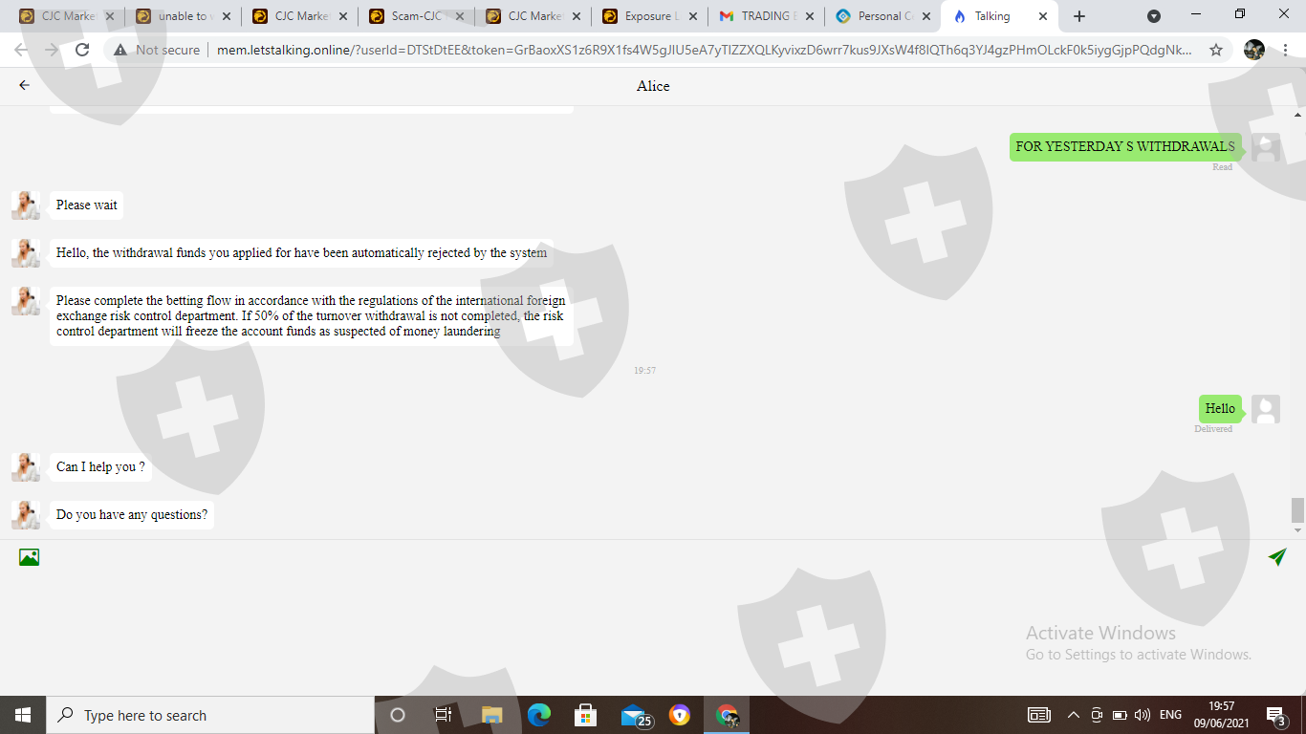
Task: Open Microsoft Edge from the taskbar
Action: pyautogui.click(x=539, y=715)
